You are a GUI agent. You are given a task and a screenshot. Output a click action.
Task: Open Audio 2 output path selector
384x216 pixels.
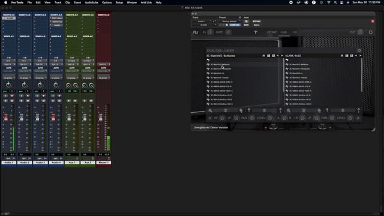tap(25, 64)
